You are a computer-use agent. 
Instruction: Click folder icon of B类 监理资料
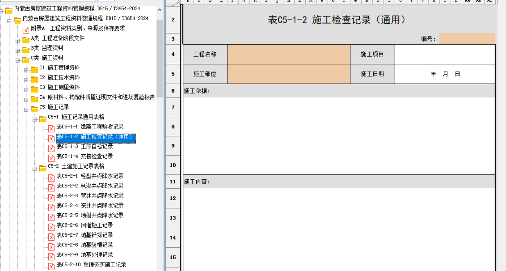click(x=26, y=49)
